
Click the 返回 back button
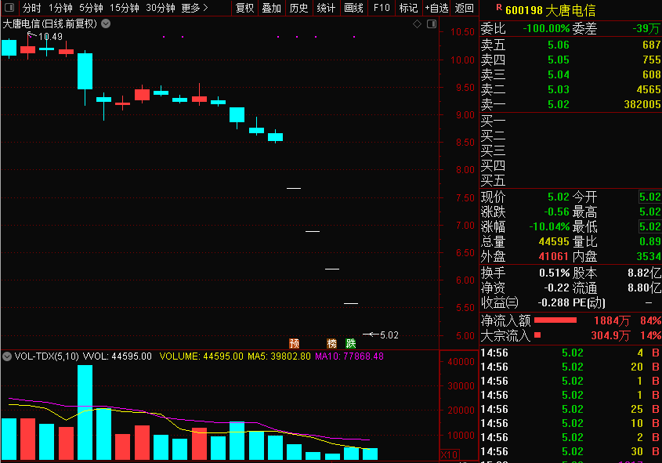pyautogui.click(x=465, y=8)
